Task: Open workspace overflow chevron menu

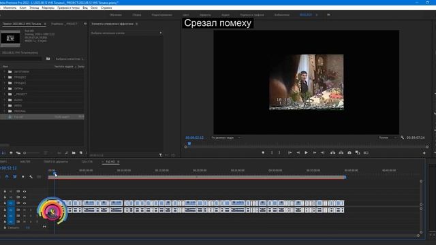Action: tap(328, 15)
